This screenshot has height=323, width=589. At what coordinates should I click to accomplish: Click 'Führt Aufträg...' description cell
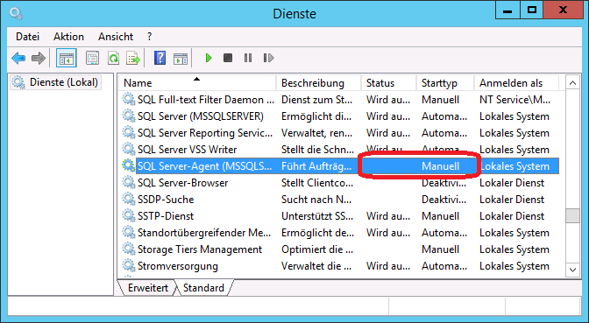point(316,165)
